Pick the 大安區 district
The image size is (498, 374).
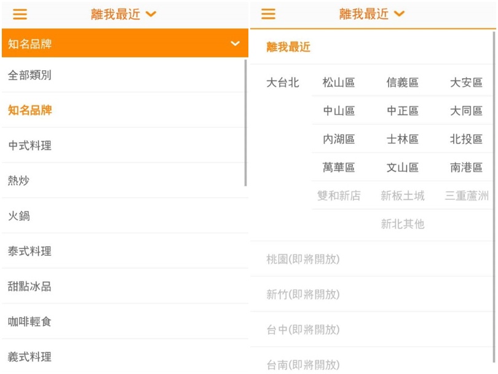point(466,82)
